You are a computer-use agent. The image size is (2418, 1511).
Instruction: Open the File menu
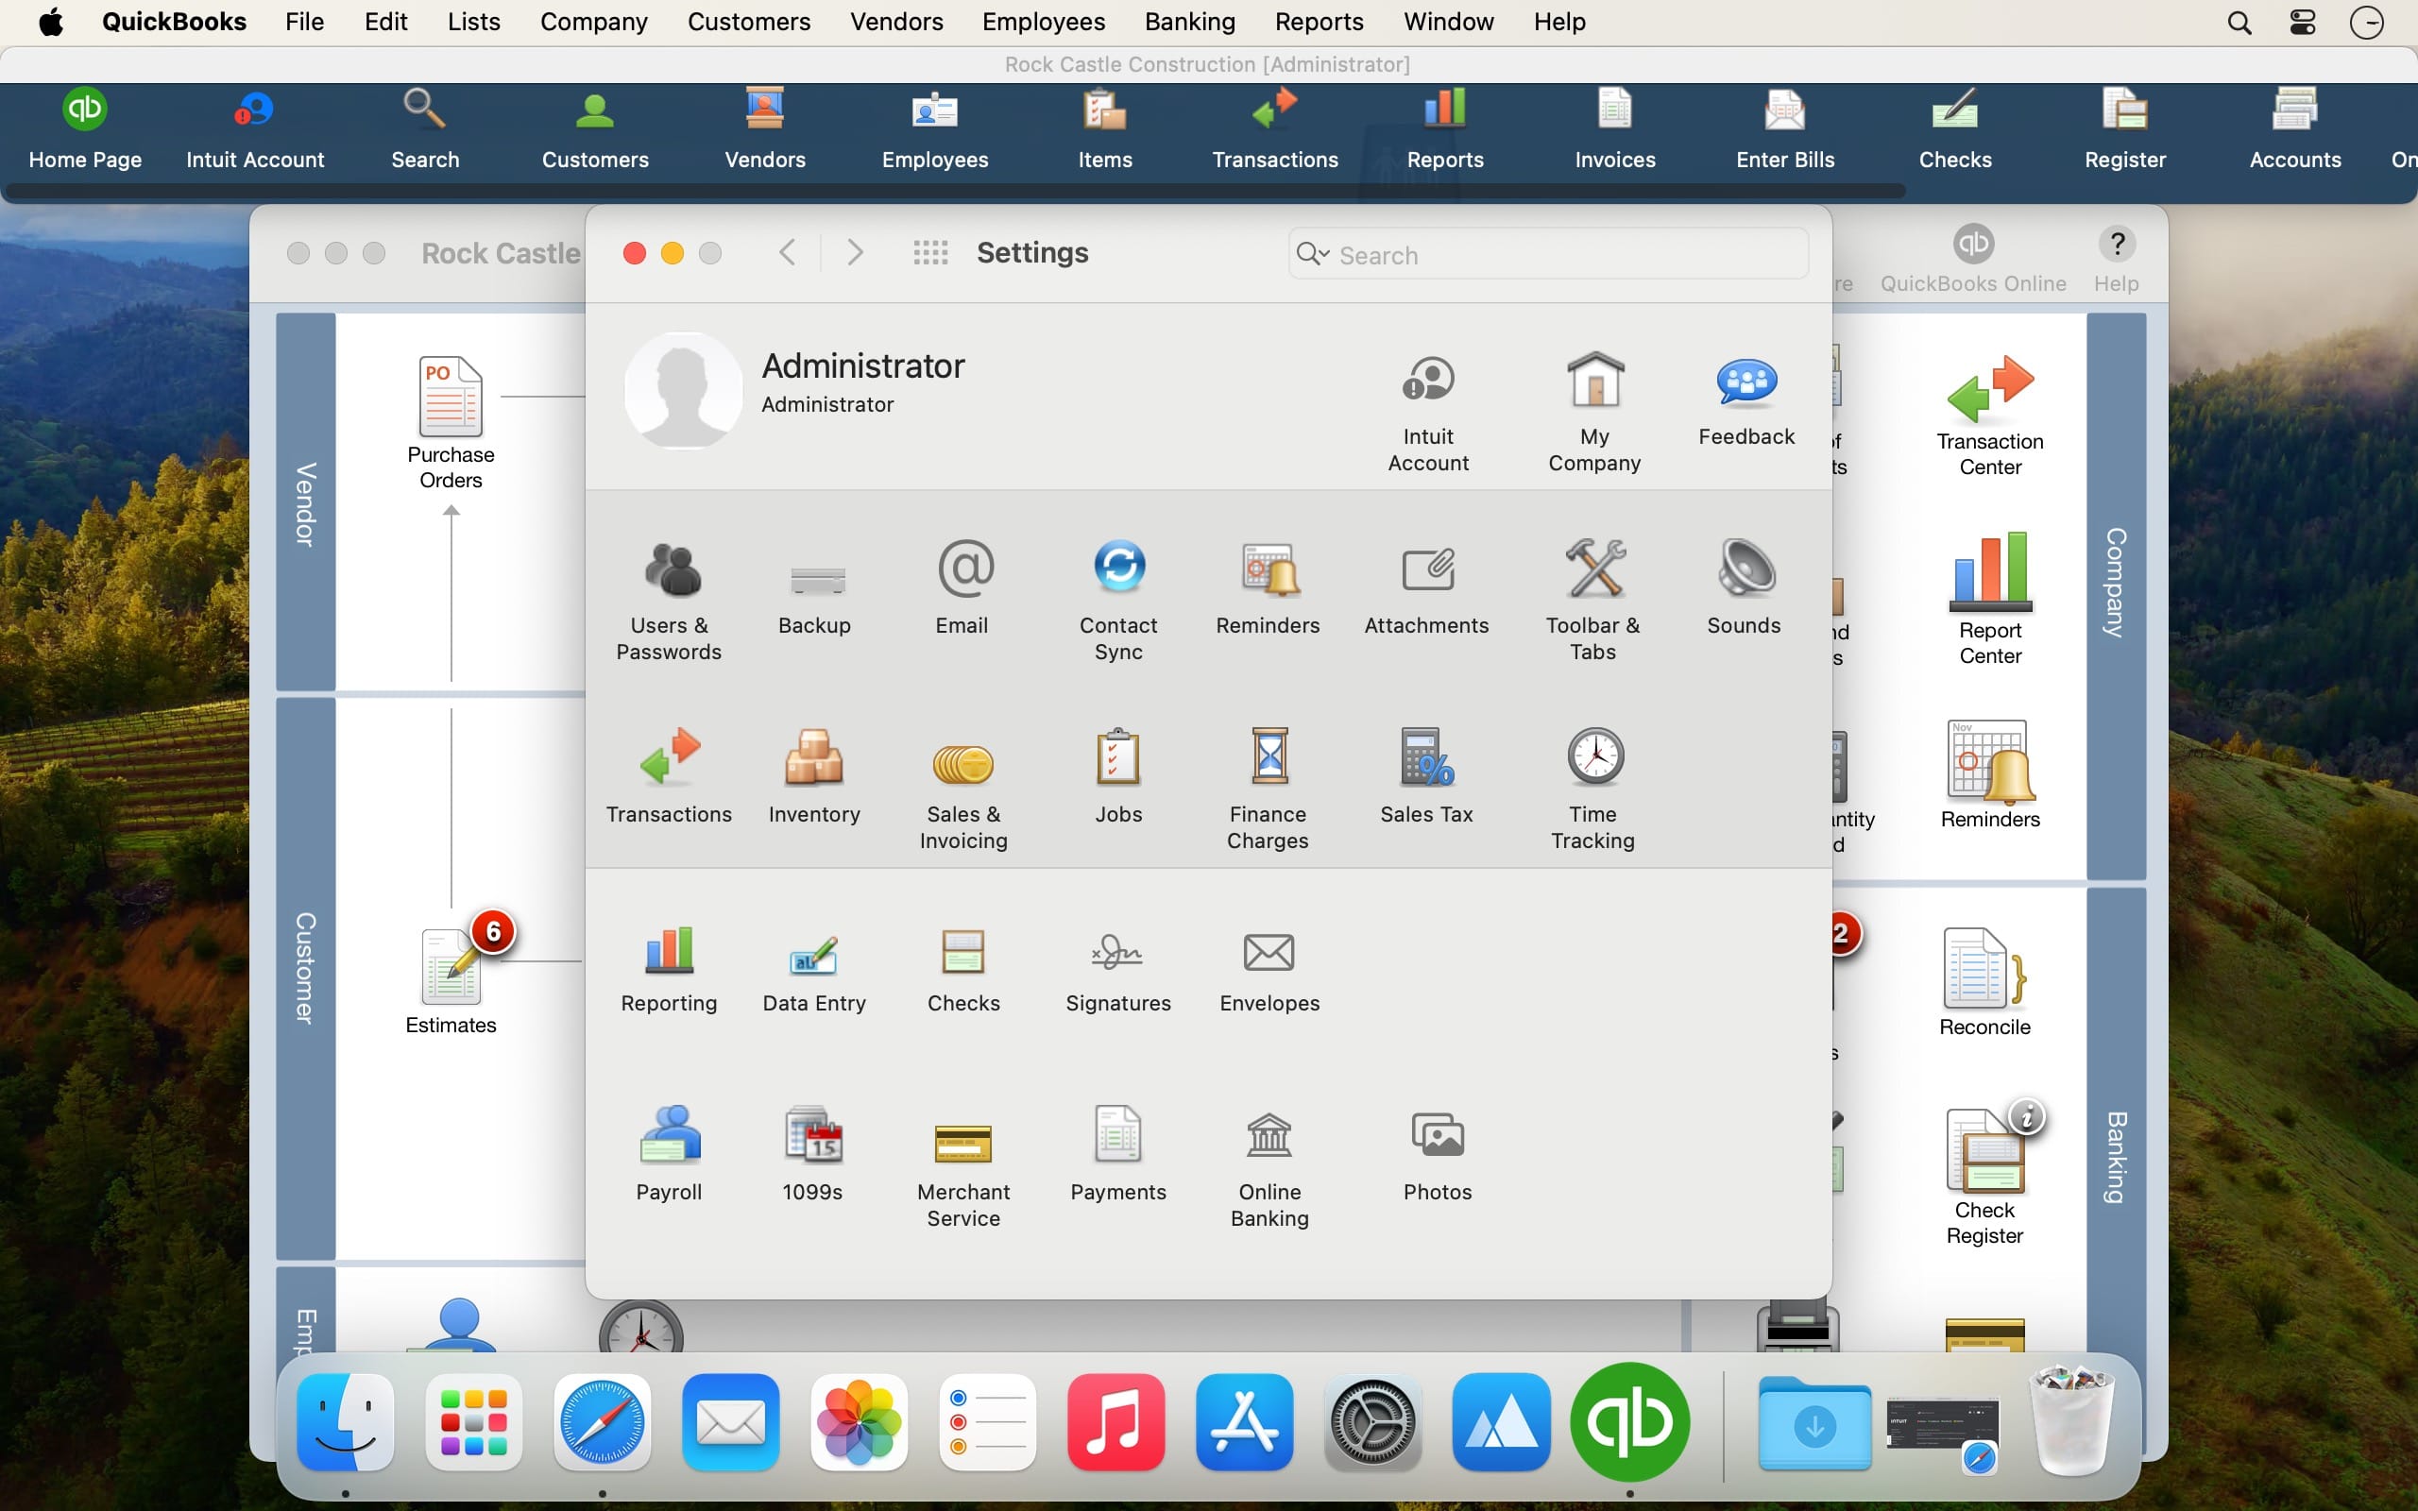click(x=304, y=22)
